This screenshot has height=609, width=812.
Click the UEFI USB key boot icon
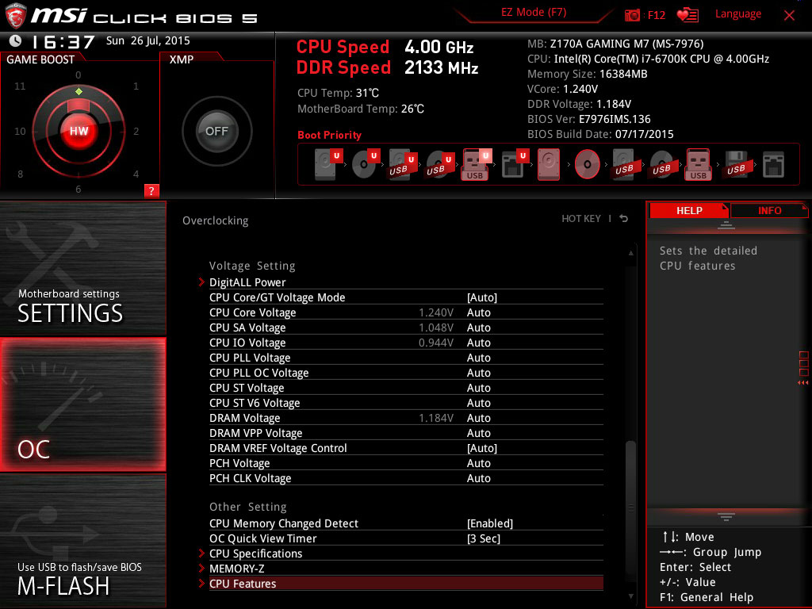tap(477, 165)
